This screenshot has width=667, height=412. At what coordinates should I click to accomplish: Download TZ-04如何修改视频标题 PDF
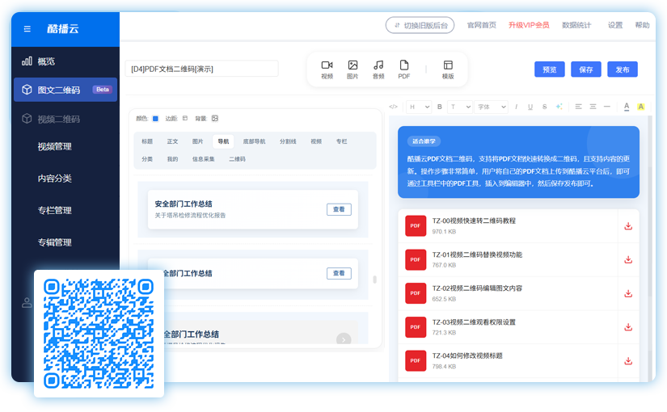[x=628, y=361]
